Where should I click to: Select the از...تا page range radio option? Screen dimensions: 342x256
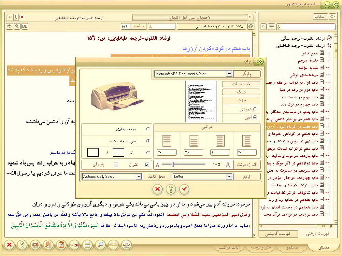pyautogui.click(x=148, y=152)
